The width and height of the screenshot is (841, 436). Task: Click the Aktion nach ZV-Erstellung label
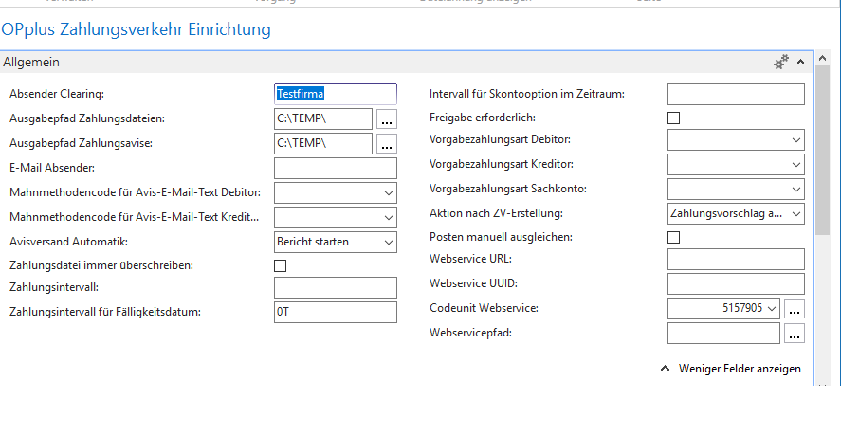[x=496, y=213]
